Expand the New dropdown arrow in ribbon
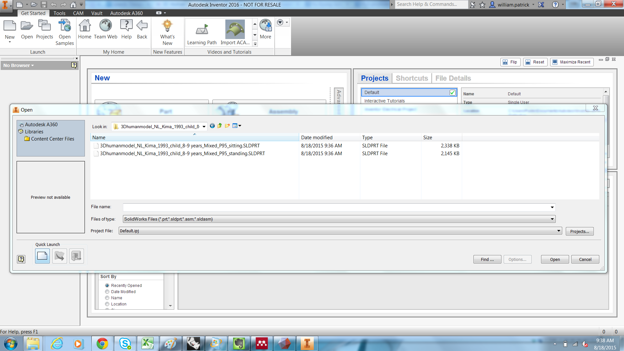Viewport: 624px width, 351px height. tap(10, 42)
